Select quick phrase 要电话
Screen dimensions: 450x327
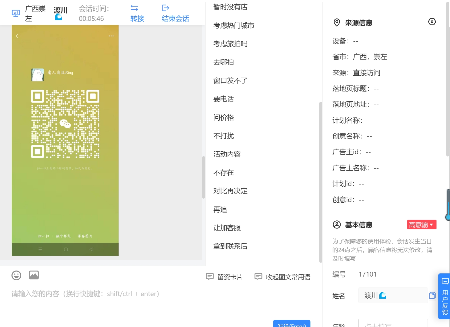point(224,99)
